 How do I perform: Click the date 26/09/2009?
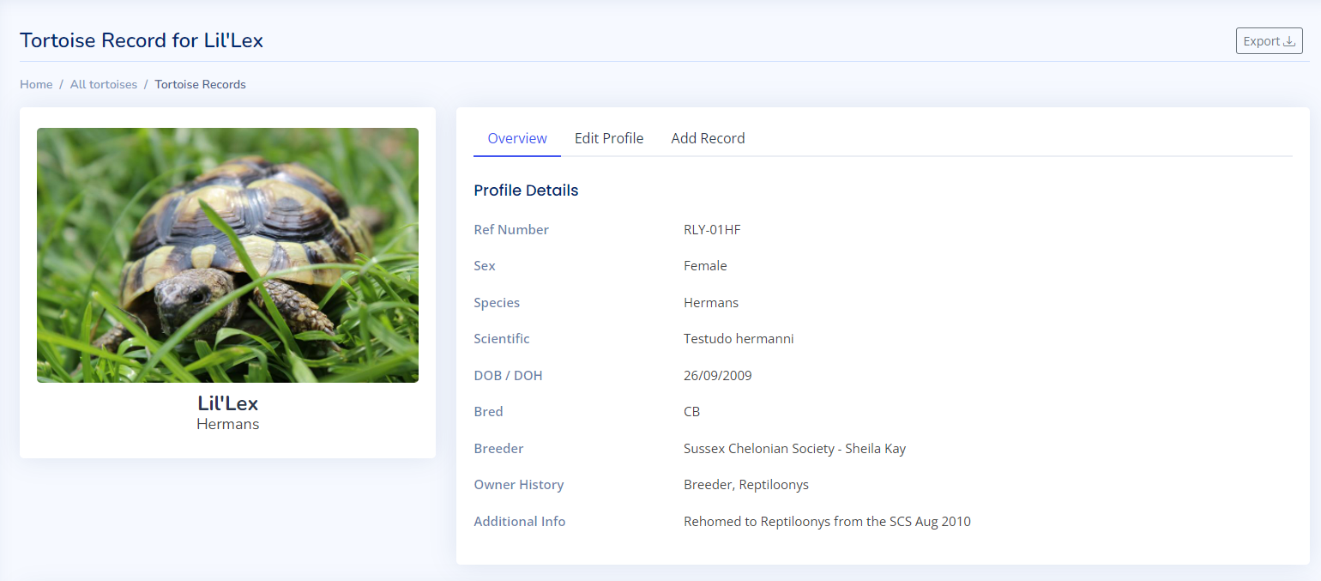(718, 375)
